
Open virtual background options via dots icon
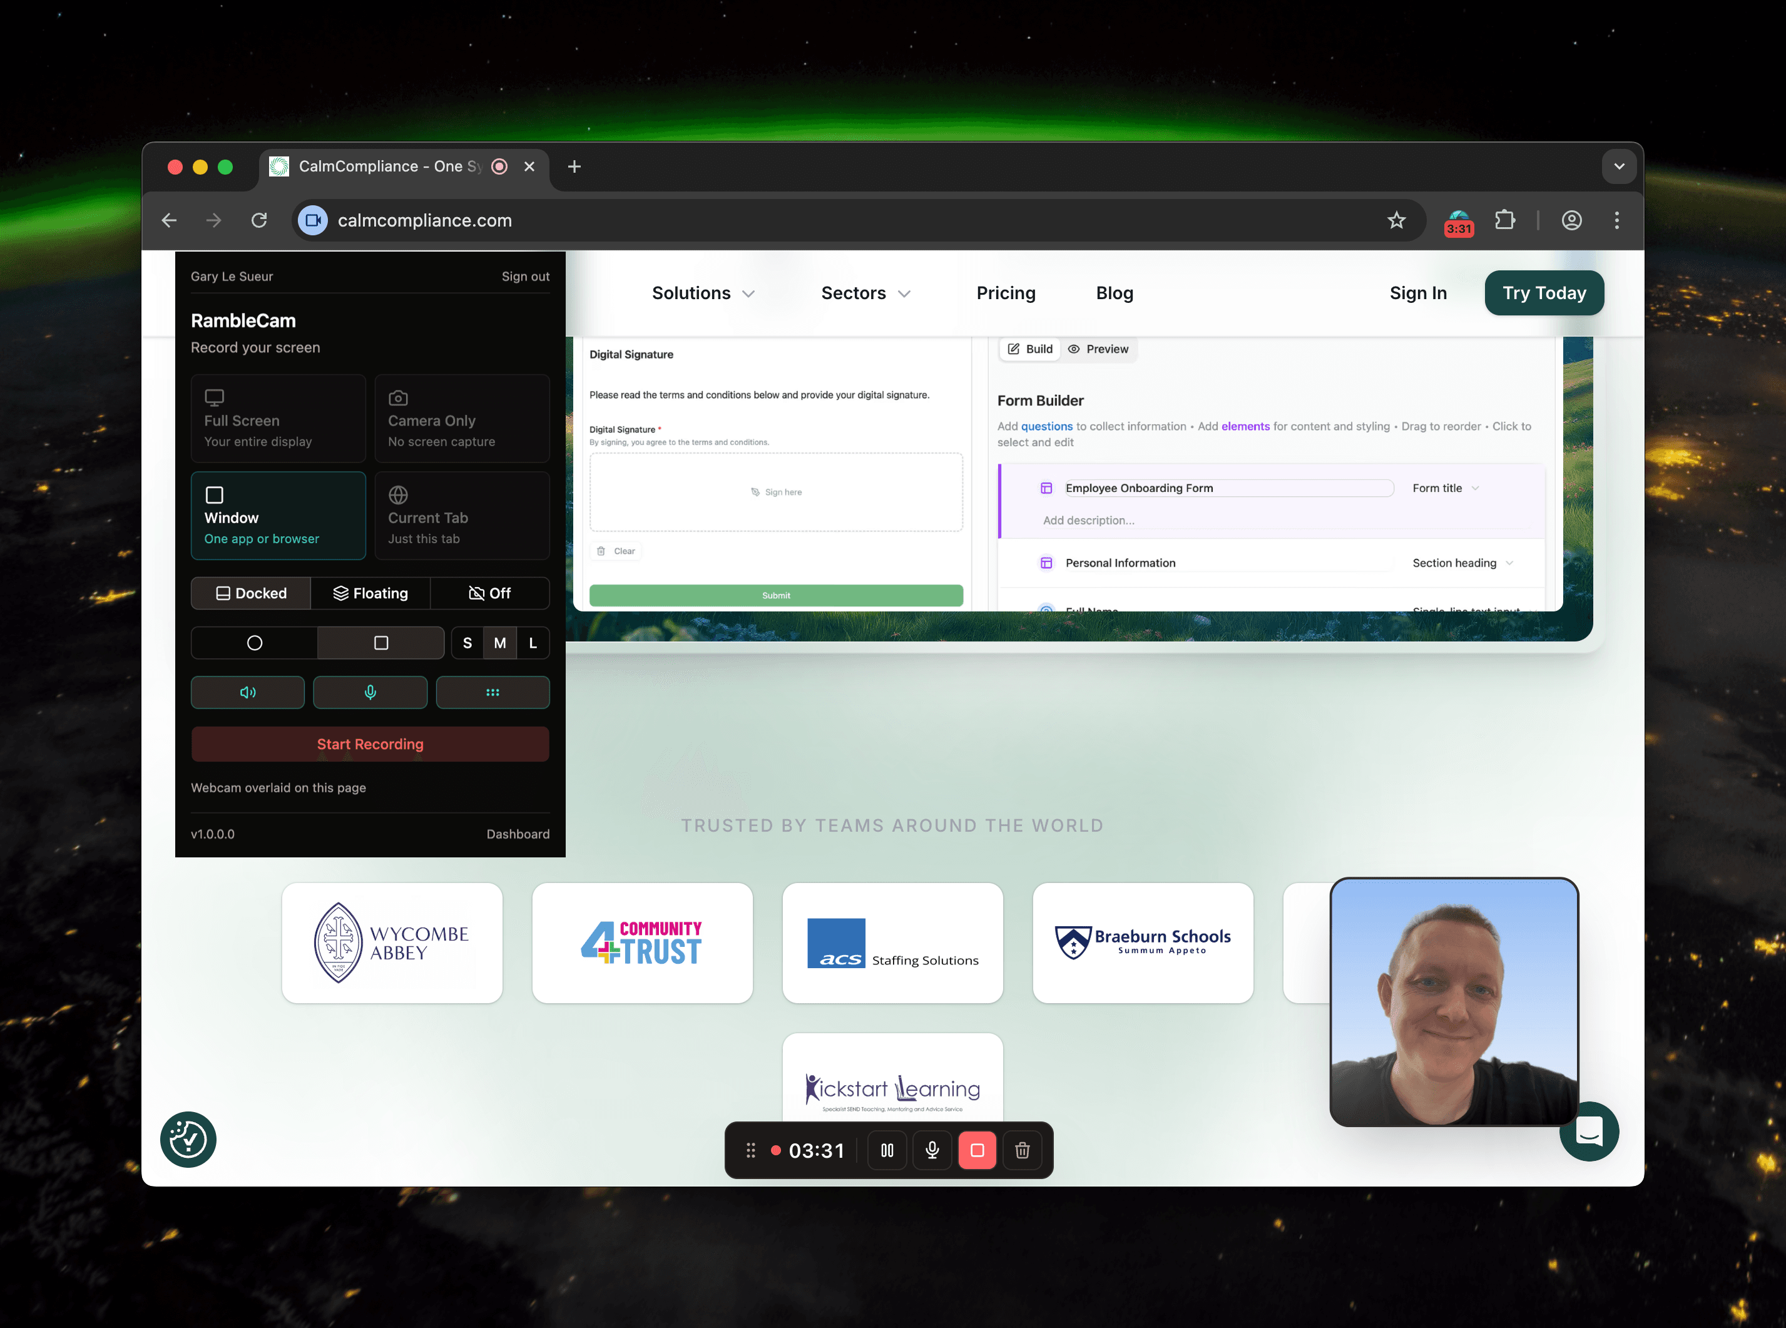pos(492,692)
